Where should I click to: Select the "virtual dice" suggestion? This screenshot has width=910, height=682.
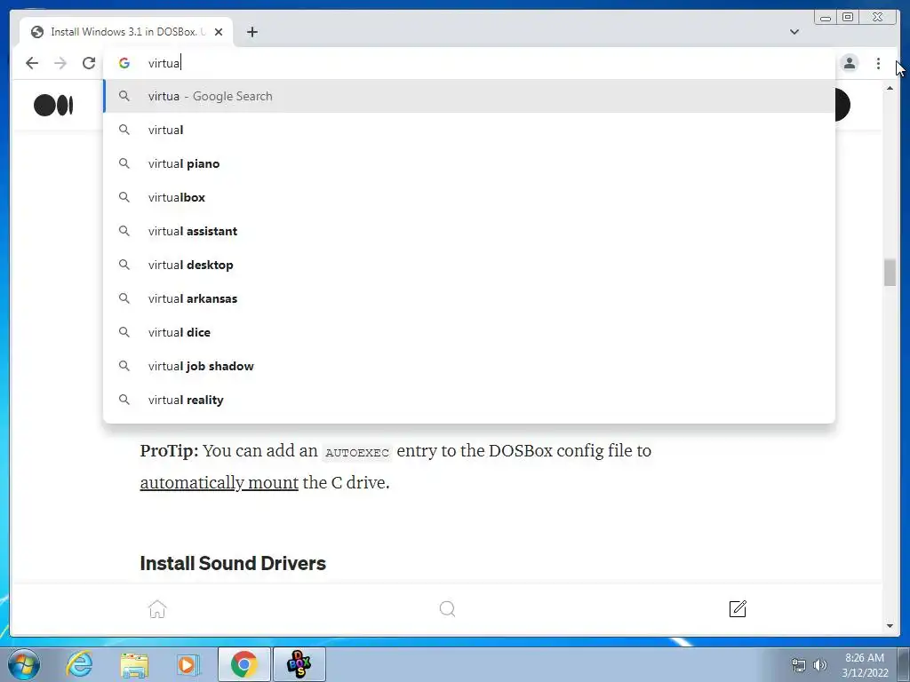469,332
